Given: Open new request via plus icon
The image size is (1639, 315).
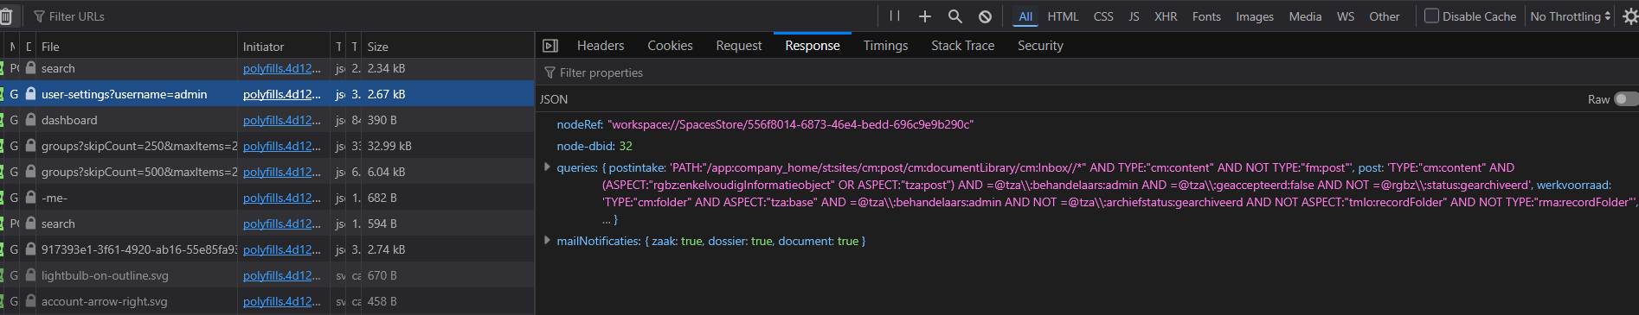Looking at the screenshot, I should (925, 16).
